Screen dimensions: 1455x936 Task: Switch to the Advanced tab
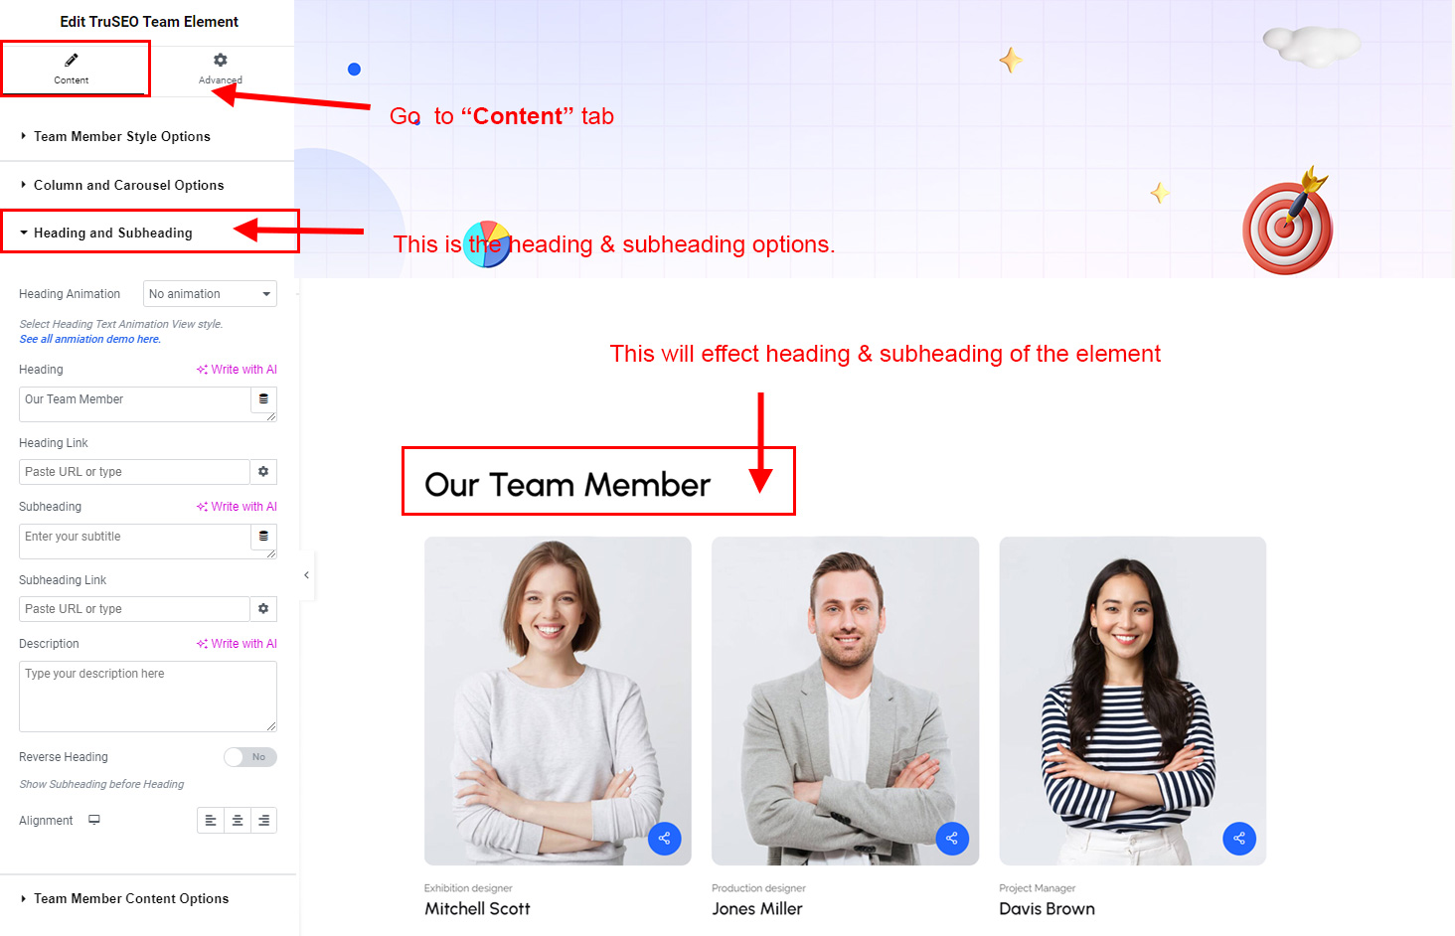(221, 69)
